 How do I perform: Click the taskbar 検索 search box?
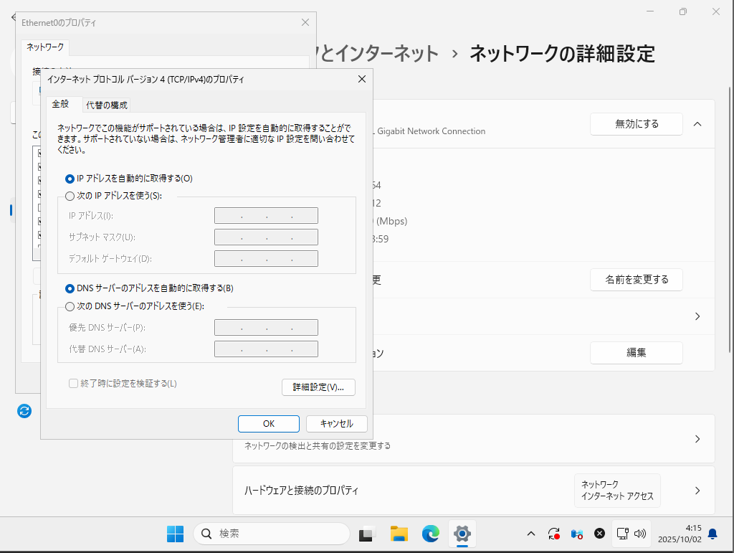pos(272,534)
